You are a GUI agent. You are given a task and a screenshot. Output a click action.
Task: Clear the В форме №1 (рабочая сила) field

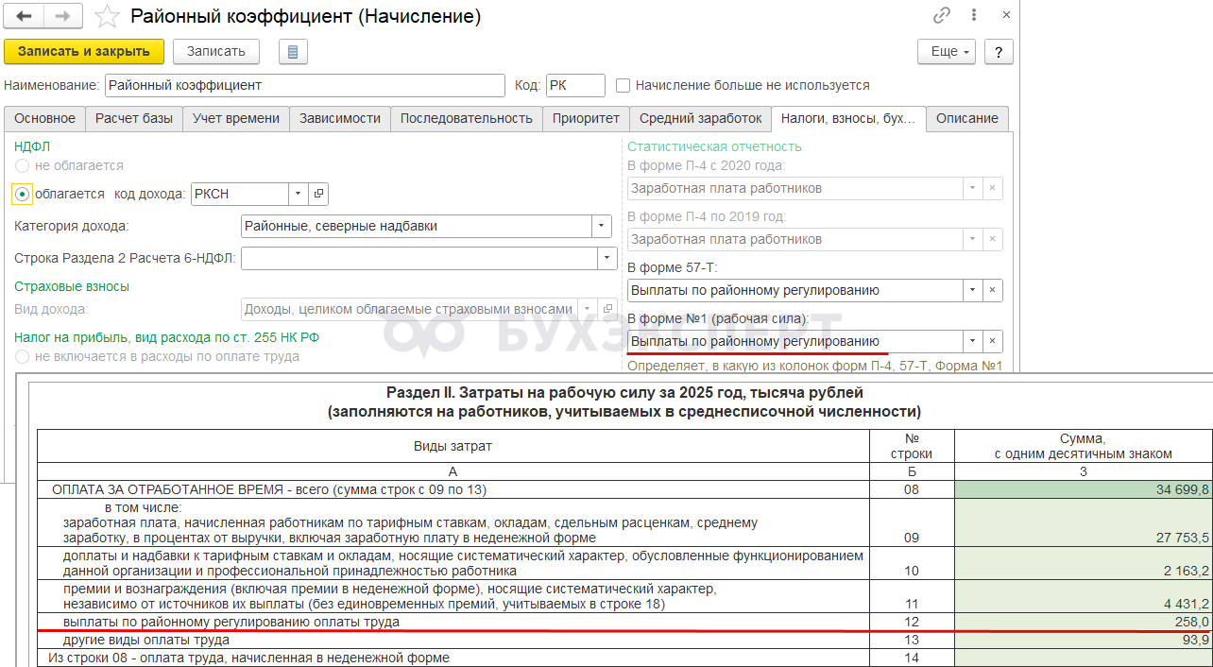pyautogui.click(x=993, y=341)
